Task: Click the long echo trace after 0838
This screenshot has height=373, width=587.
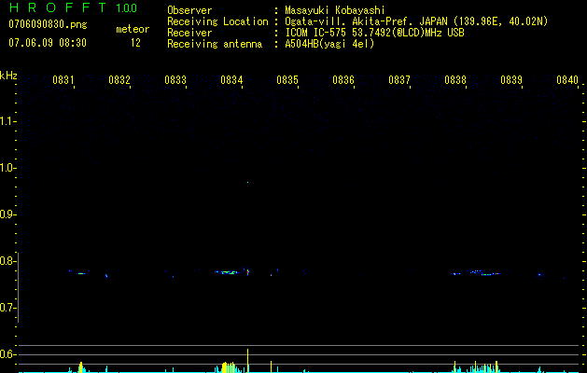Action: (482, 272)
